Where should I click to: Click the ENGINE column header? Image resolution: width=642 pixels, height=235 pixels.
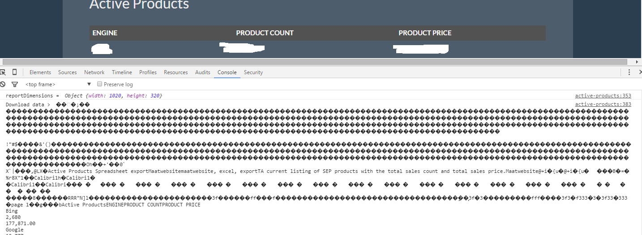pyautogui.click(x=105, y=33)
